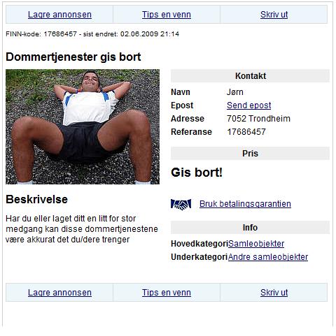336x336 pixels.
Task: Click Skriv ut in the bottom link bar
Action: [x=274, y=293]
